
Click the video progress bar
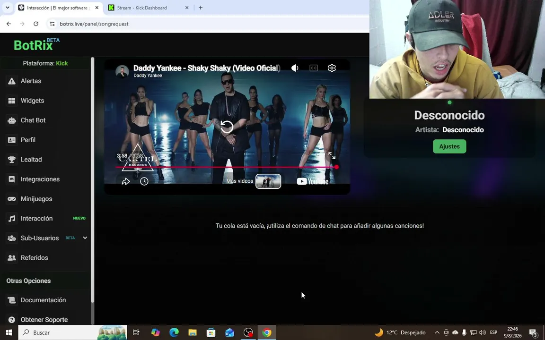click(x=226, y=167)
